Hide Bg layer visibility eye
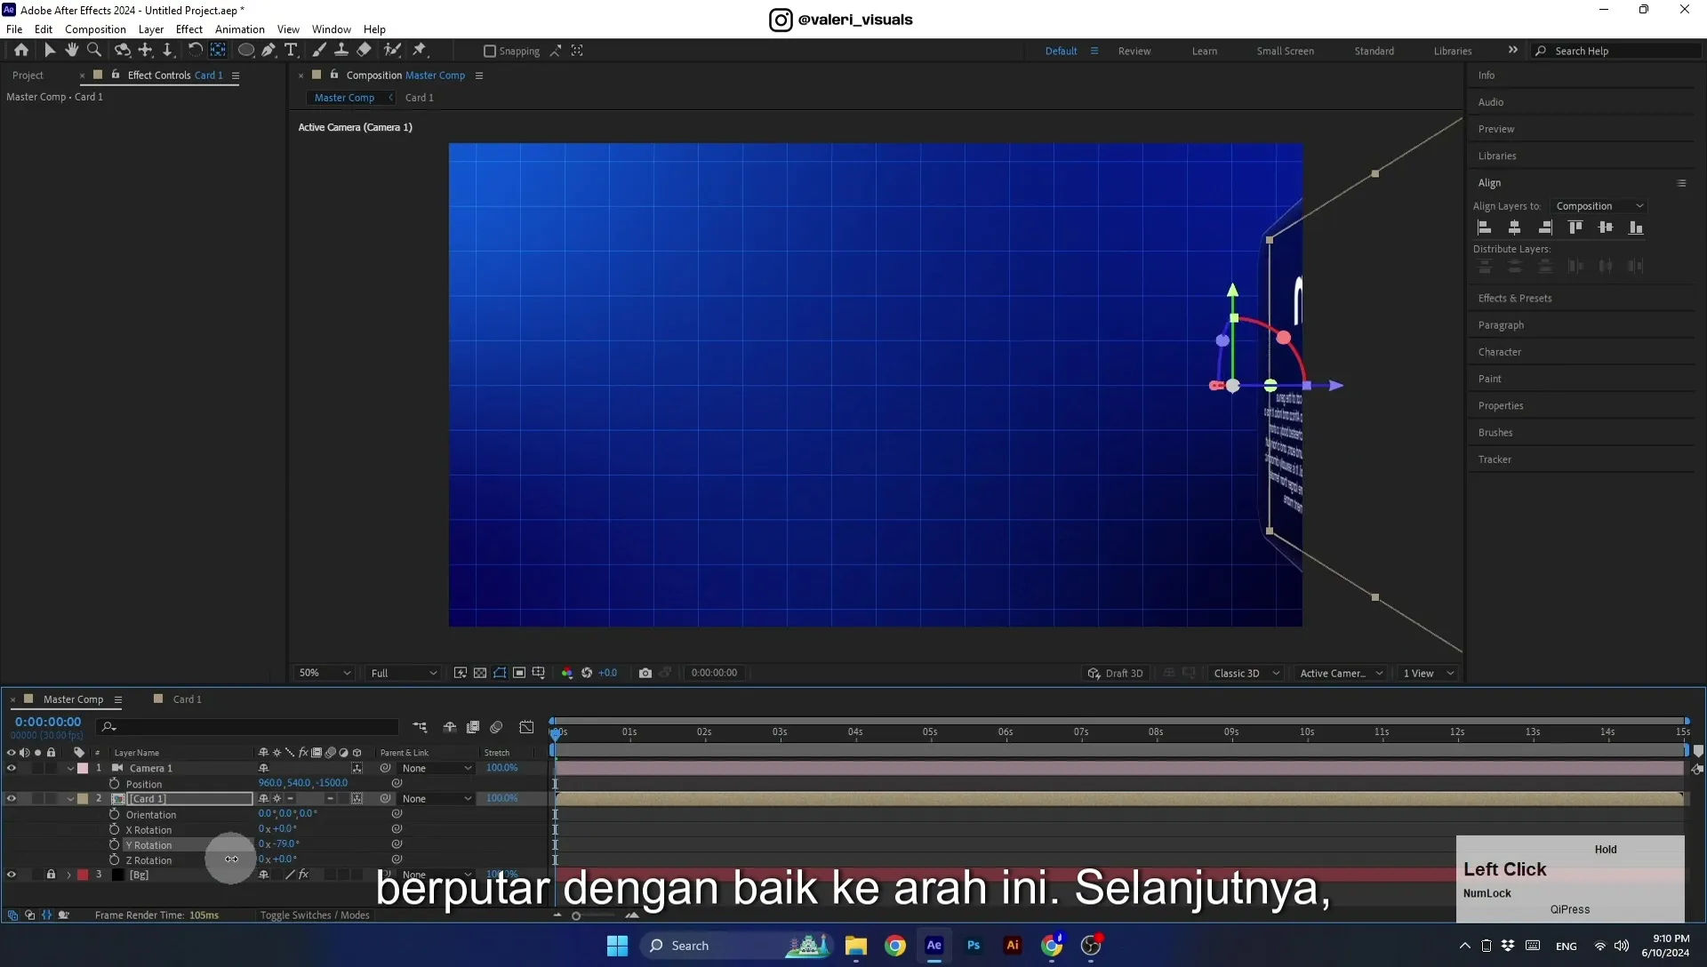Image resolution: width=1707 pixels, height=967 pixels. click(12, 875)
